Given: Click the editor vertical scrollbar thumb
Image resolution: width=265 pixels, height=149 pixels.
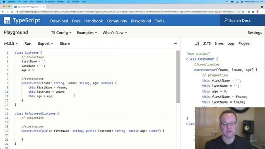Looking at the screenshot, I should click(x=178, y=77).
